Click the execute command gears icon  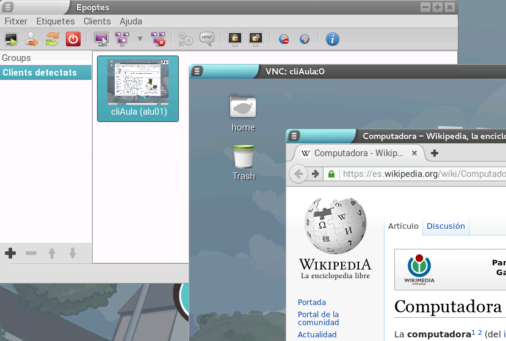click(186, 40)
